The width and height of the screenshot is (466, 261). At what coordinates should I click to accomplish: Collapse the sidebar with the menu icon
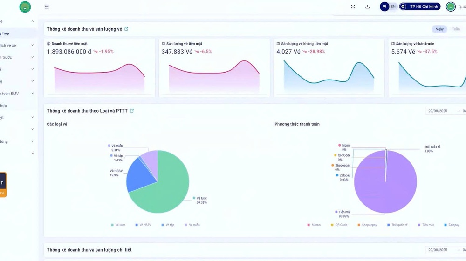(x=47, y=7)
